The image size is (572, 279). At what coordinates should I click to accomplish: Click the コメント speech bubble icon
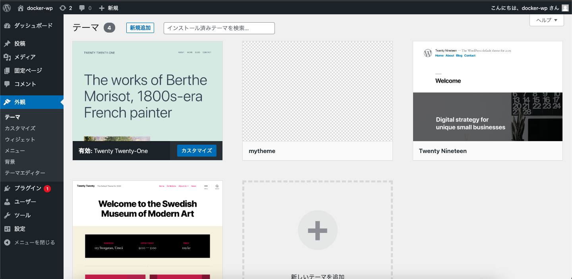tap(7, 84)
